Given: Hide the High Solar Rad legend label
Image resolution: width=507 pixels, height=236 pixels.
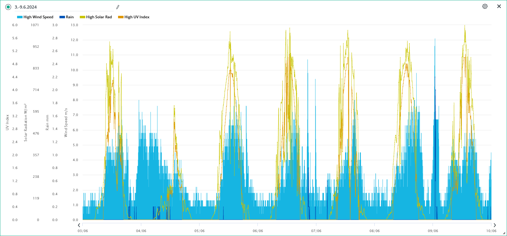Looking at the screenshot, I should (99, 17).
